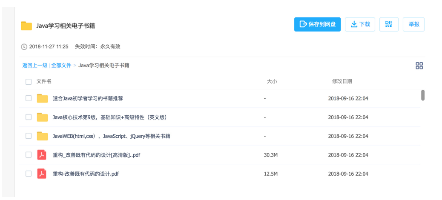This screenshot has height=200, width=442.
Task: Click the 30.3M size value
Action: [271, 155]
